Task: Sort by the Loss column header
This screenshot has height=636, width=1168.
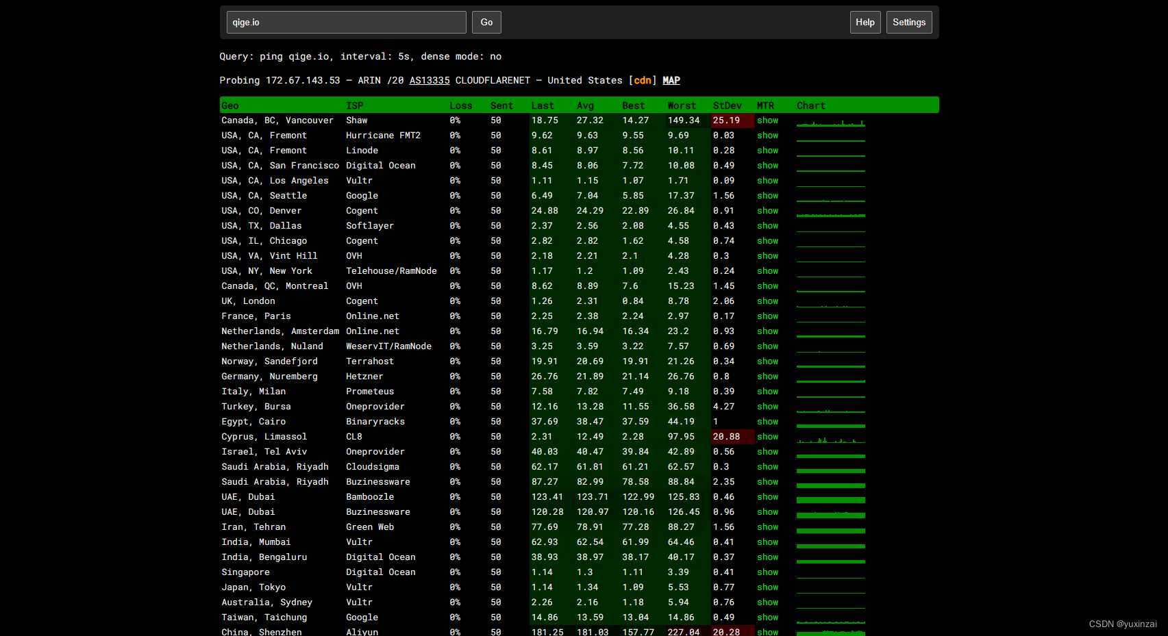Action: (x=461, y=105)
